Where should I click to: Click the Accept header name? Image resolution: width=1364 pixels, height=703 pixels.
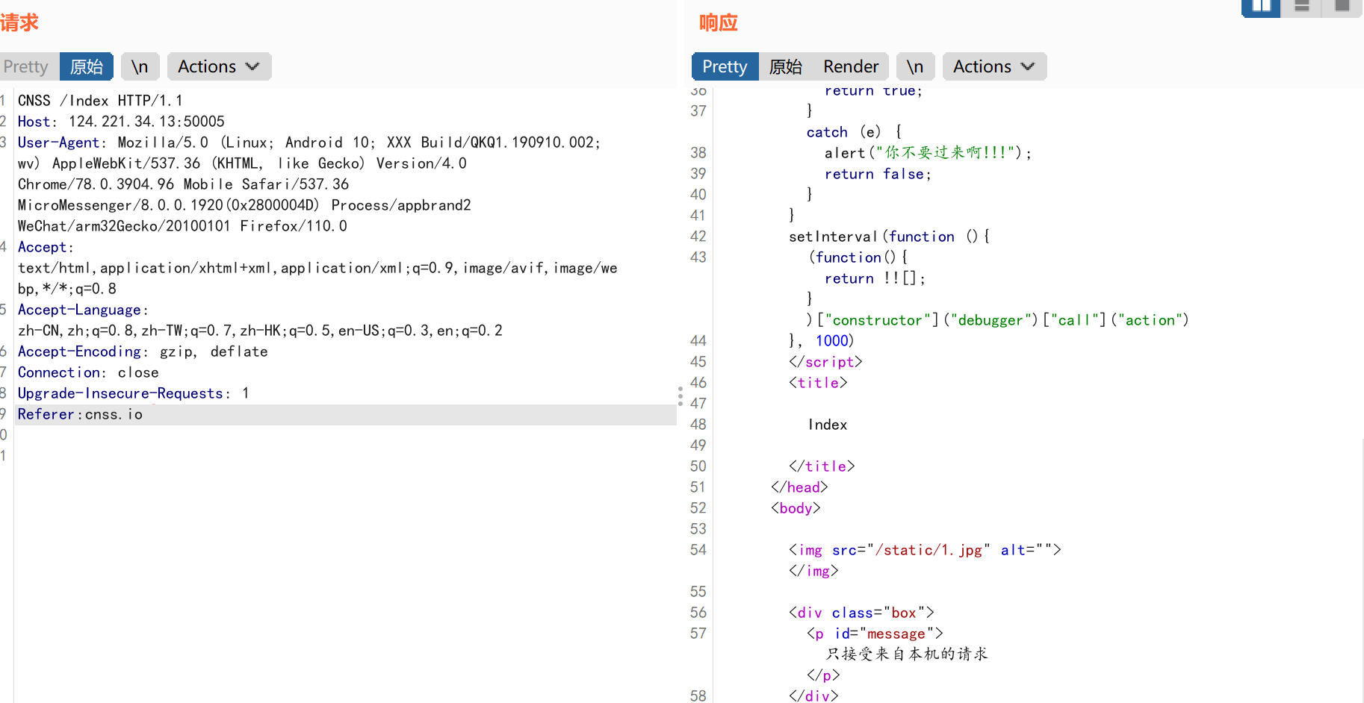pos(43,247)
